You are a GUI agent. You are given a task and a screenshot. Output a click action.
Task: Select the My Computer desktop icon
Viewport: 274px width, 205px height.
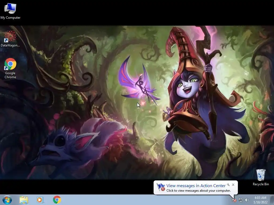pos(10,11)
